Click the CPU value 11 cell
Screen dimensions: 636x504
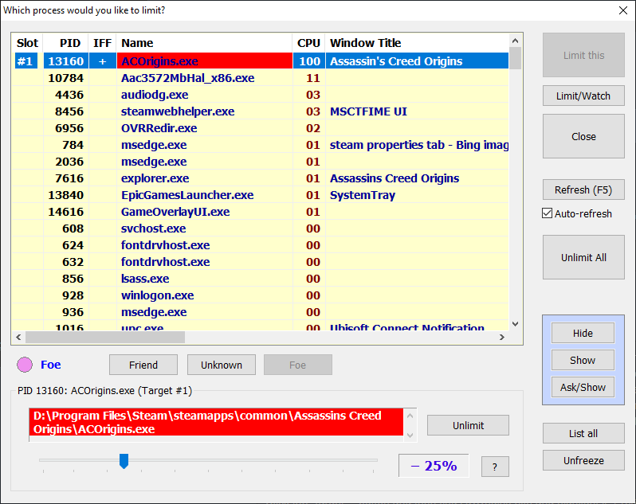coord(309,78)
